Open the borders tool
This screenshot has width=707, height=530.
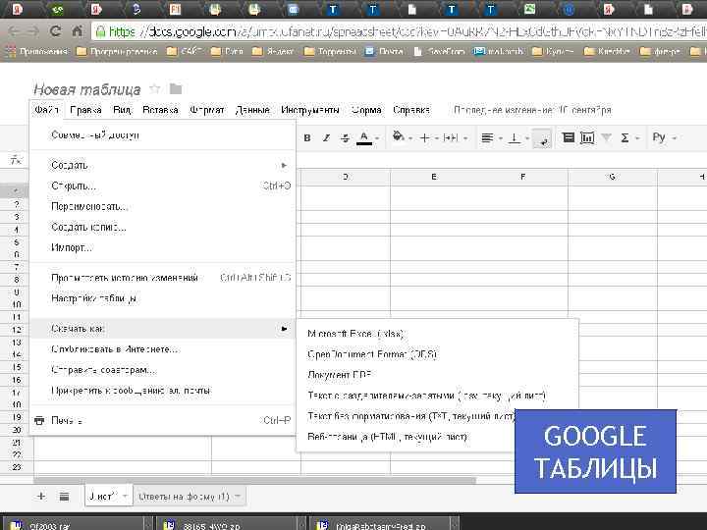coord(425,138)
